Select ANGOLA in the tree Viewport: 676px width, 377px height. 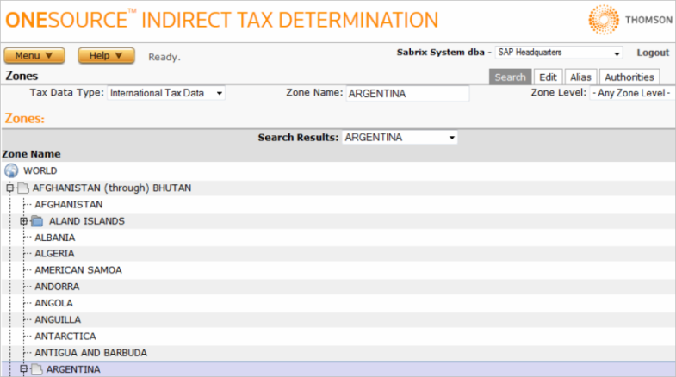53,303
